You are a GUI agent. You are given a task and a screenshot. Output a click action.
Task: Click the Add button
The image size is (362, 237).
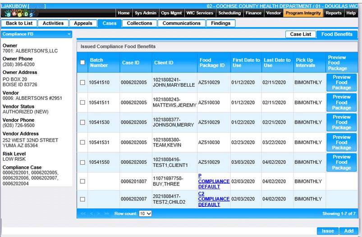click(x=348, y=231)
